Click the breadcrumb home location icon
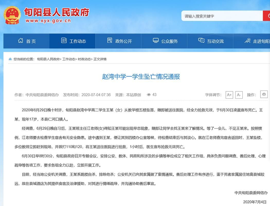This screenshot has height=206, width=270. [10, 59]
